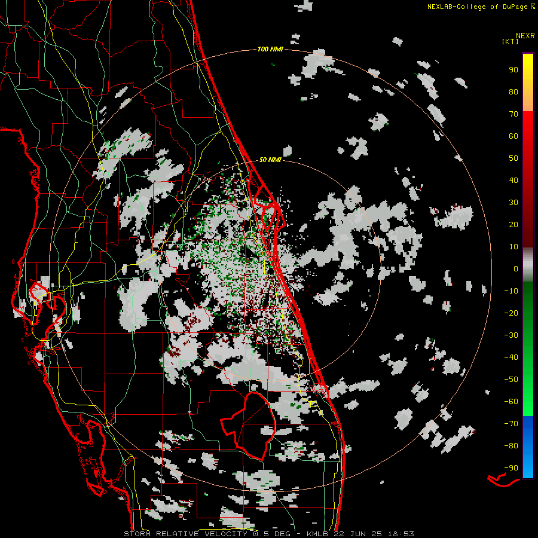Click the "KMLB" radar site identifier
538x538 pixels.
(x=317, y=534)
